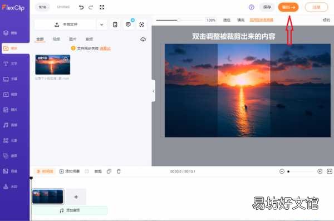Toggle fullscreen mode icon
This screenshot has width=334, height=221.
[102, 7]
